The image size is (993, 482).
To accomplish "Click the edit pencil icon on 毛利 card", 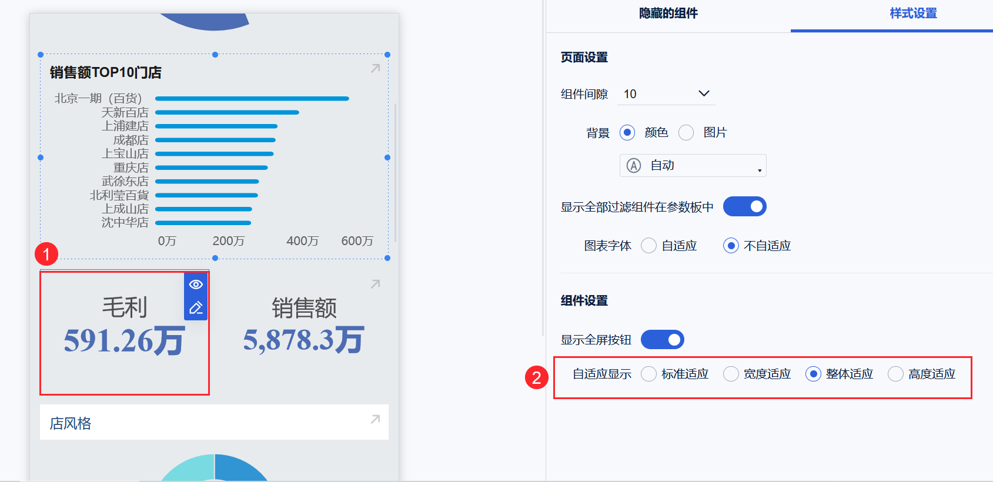I will 196,308.
